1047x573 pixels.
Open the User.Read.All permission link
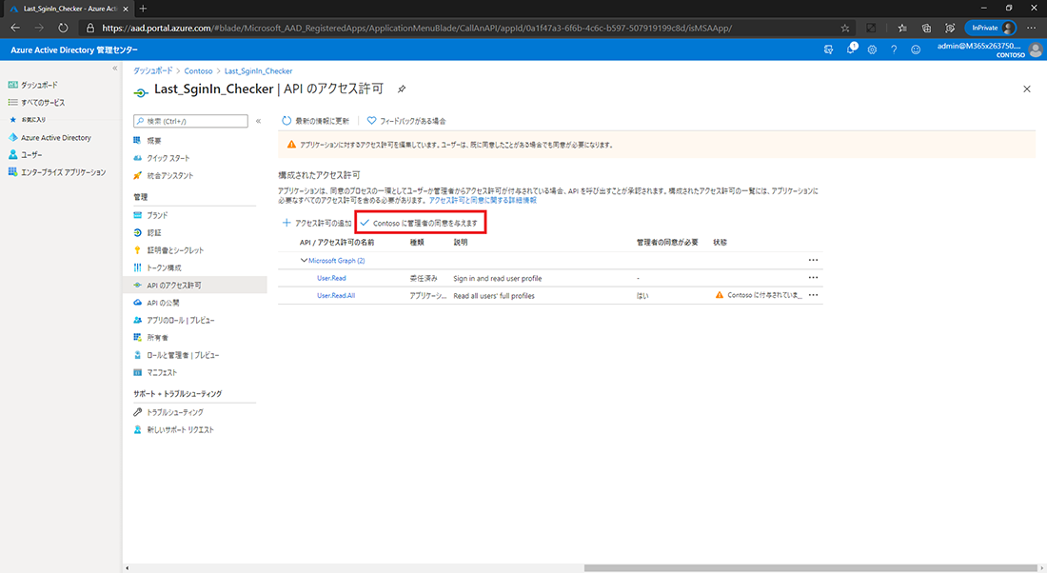(x=336, y=295)
